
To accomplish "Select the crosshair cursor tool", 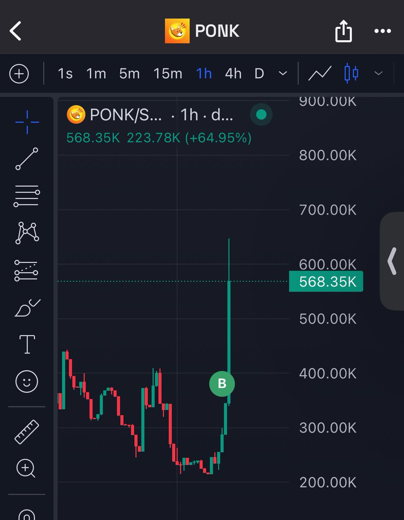I will 27,122.
